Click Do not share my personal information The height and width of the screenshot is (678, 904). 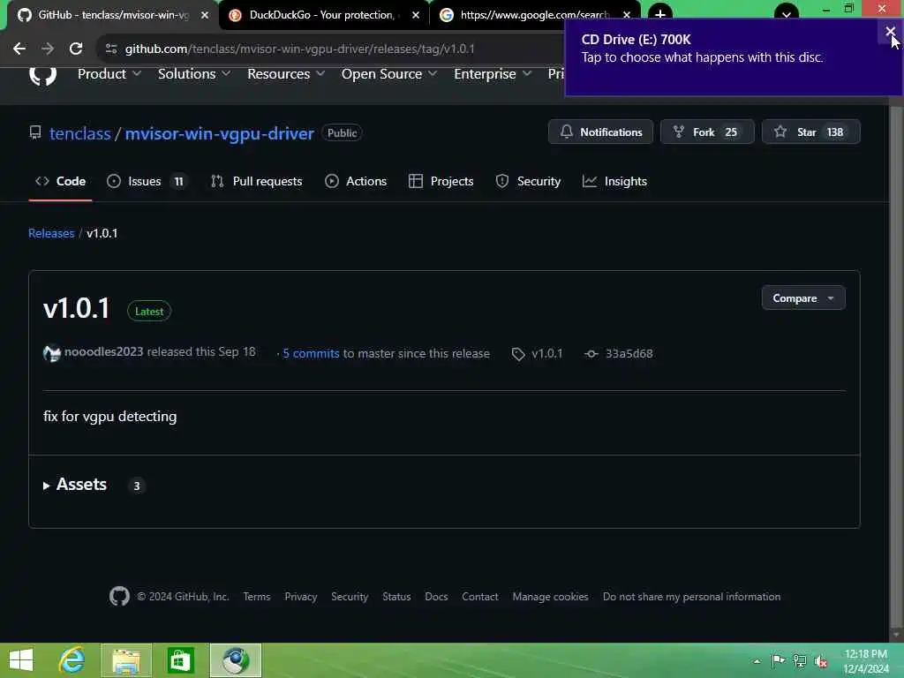pyautogui.click(x=691, y=597)
